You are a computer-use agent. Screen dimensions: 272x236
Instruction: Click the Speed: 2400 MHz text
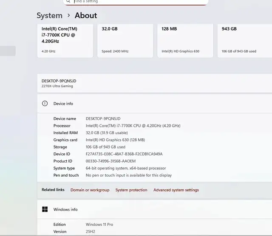tap(115, 51)
